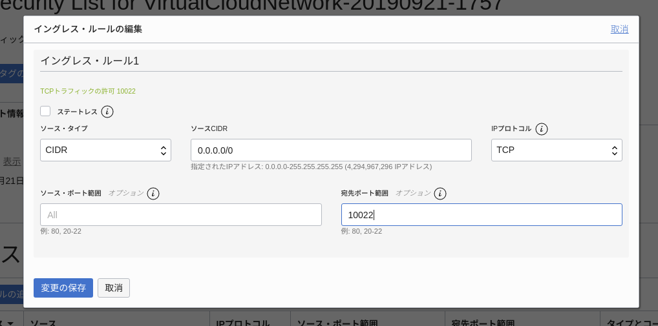Click the ソース・ポート範囲 info icon
The image size is (658, 326).
(153, 194)
